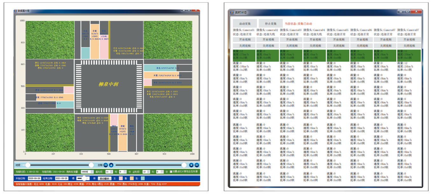Enable 流量占比计算包含右车道 checkbox
This screenshot has height=194, width=432.
click(x=171, y=172)
